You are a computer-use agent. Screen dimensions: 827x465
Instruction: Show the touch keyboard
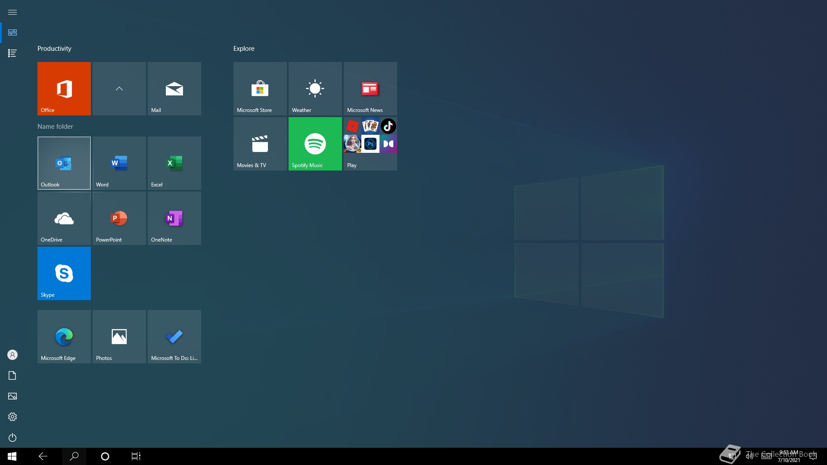[x=767, y=456]
